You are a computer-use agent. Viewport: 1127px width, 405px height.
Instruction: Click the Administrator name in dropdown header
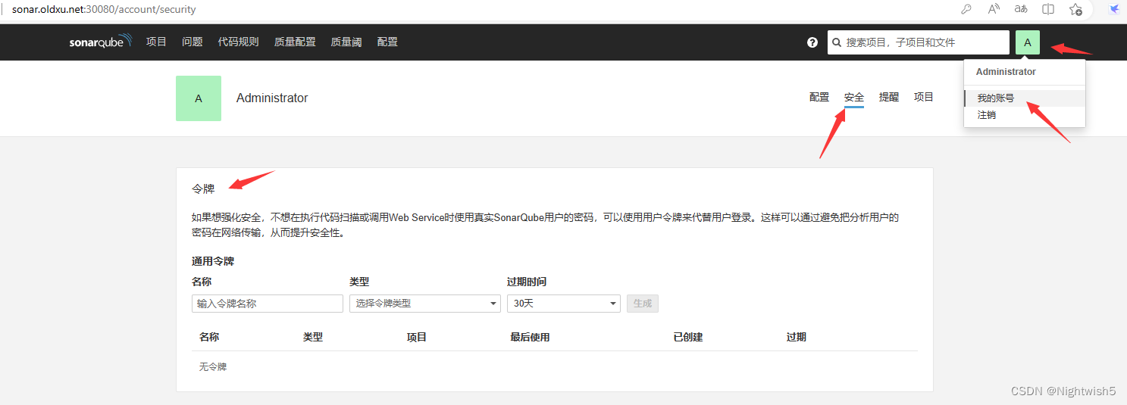[x=1006, y=72]
